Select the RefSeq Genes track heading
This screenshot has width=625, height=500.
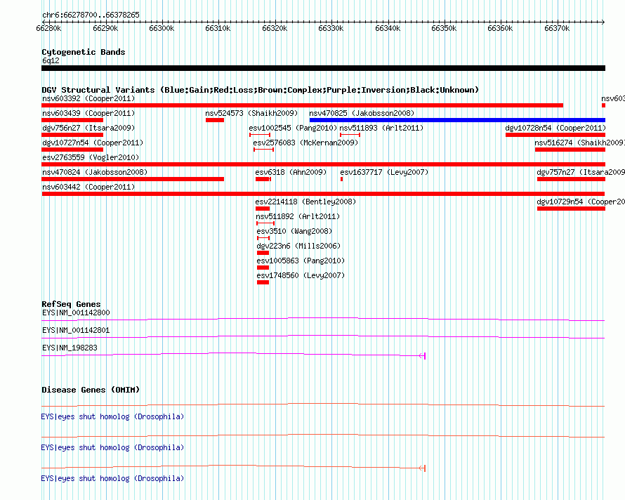(x=71, y=304)
